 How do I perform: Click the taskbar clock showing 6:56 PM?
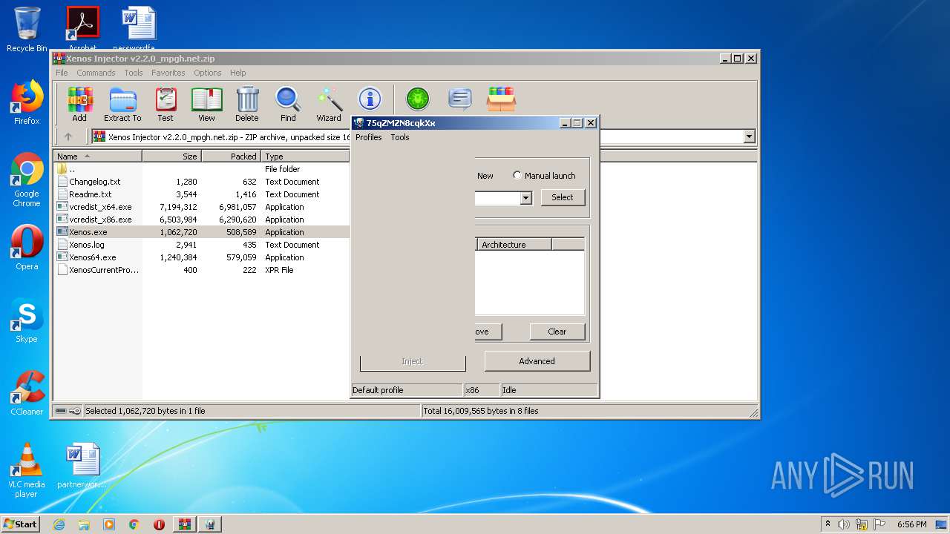(x=911, y=524)
